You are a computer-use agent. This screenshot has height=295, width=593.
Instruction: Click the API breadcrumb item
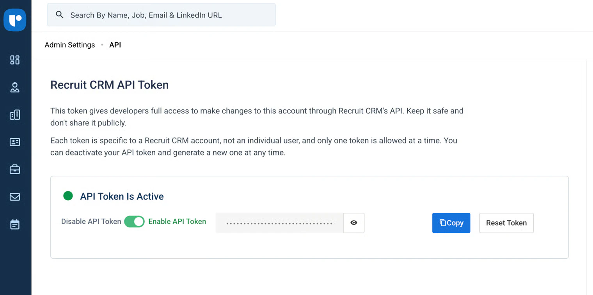point(115,45)
